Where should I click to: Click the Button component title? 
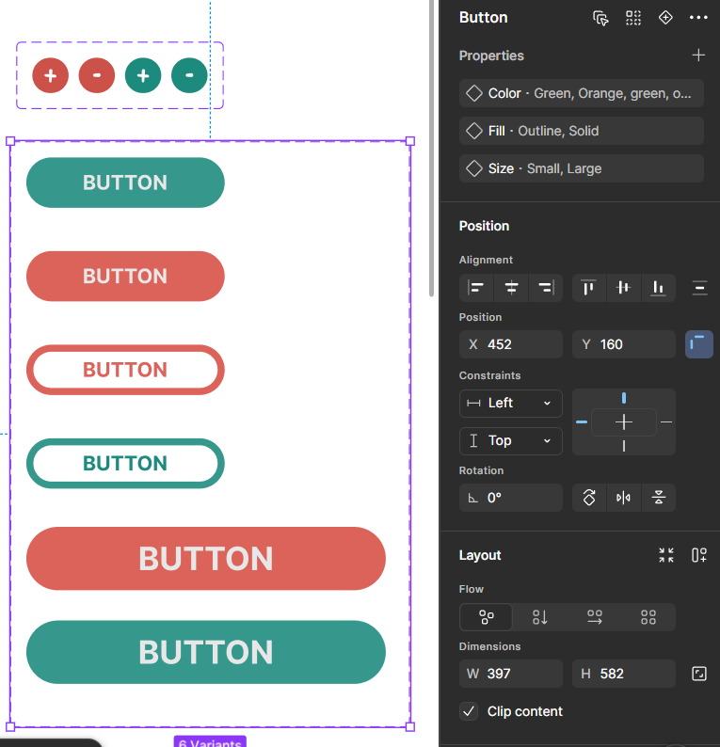coord(483,18)
